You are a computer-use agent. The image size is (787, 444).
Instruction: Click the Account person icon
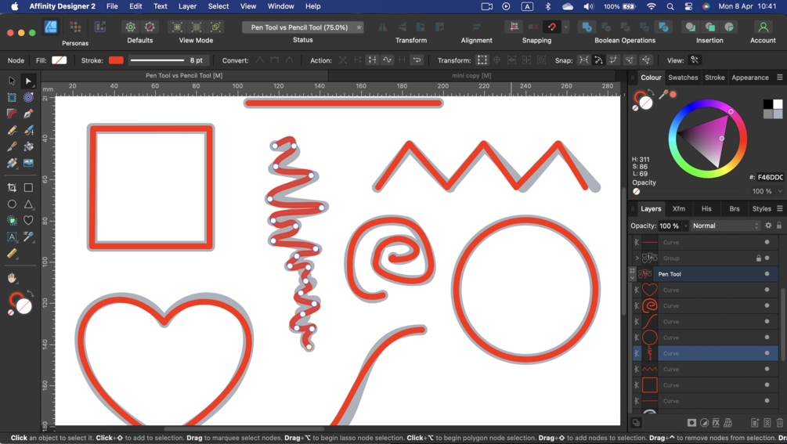tap(763, 27)
